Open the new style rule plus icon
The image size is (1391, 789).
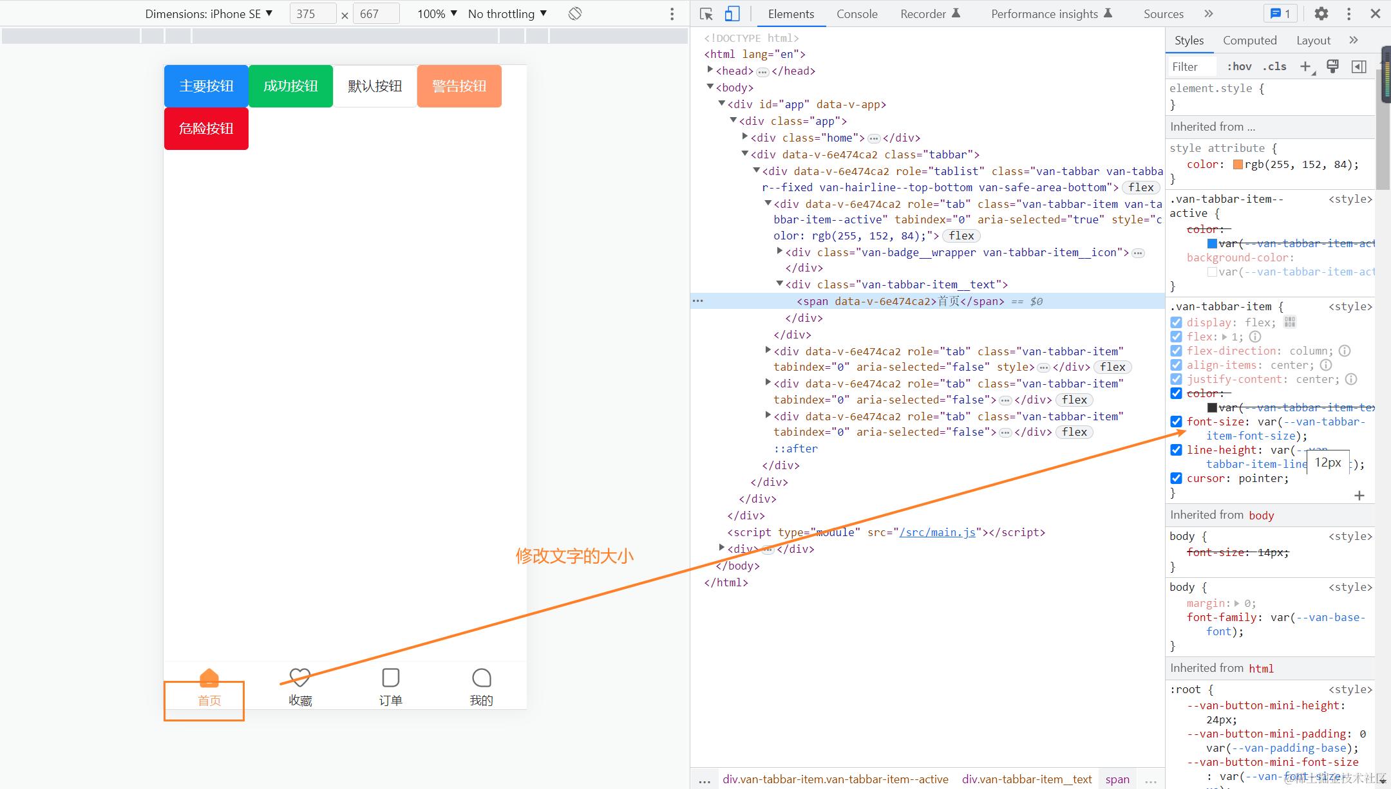pos(1306,66)
